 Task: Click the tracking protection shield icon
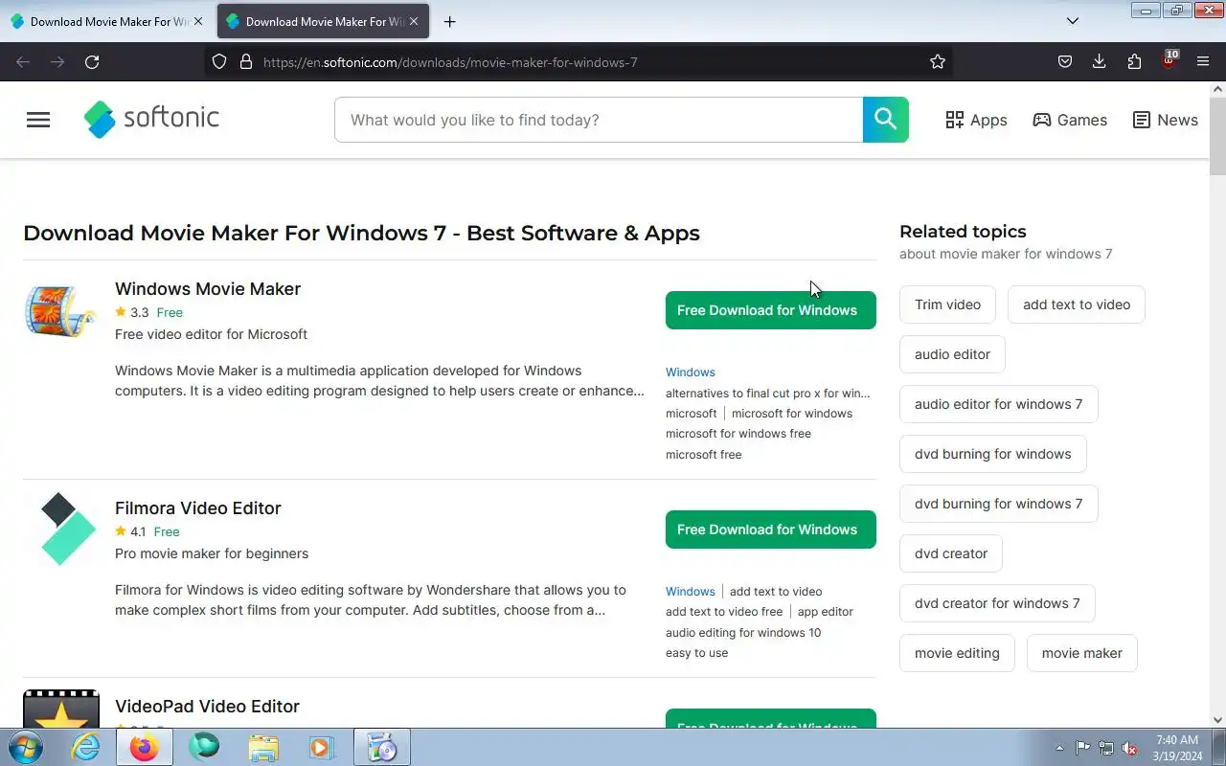click(x=219, y=62)
